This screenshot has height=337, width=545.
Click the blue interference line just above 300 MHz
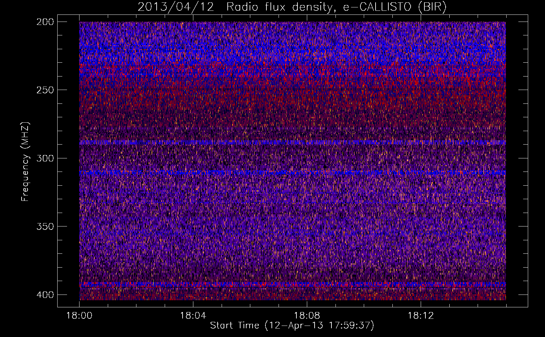point(292,143)
